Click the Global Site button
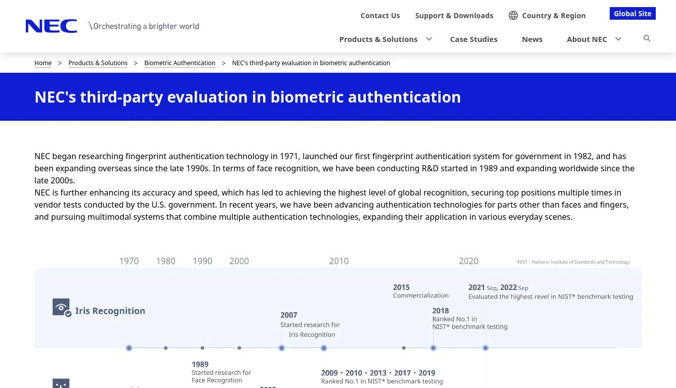The width and height of the screenshot is (676, 388). point(632,14)
